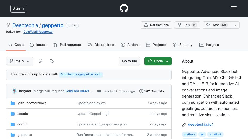Open the assets folder

pos(22,114)
